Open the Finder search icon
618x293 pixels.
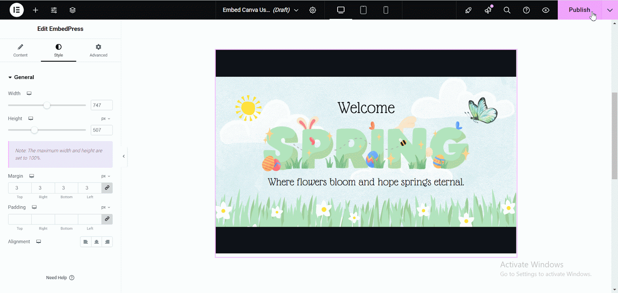pyautogui.click(x=507, y=10)
